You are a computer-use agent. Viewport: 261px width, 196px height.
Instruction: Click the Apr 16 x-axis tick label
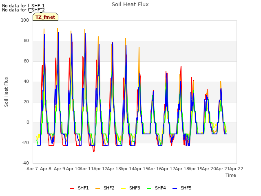point(155,169)
